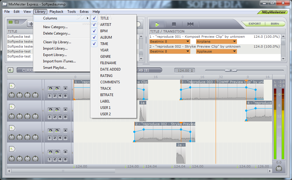The width and height of the screenshot is (292, 180).
Task: Uncheck the TITLE column
Action: point(113,18)
